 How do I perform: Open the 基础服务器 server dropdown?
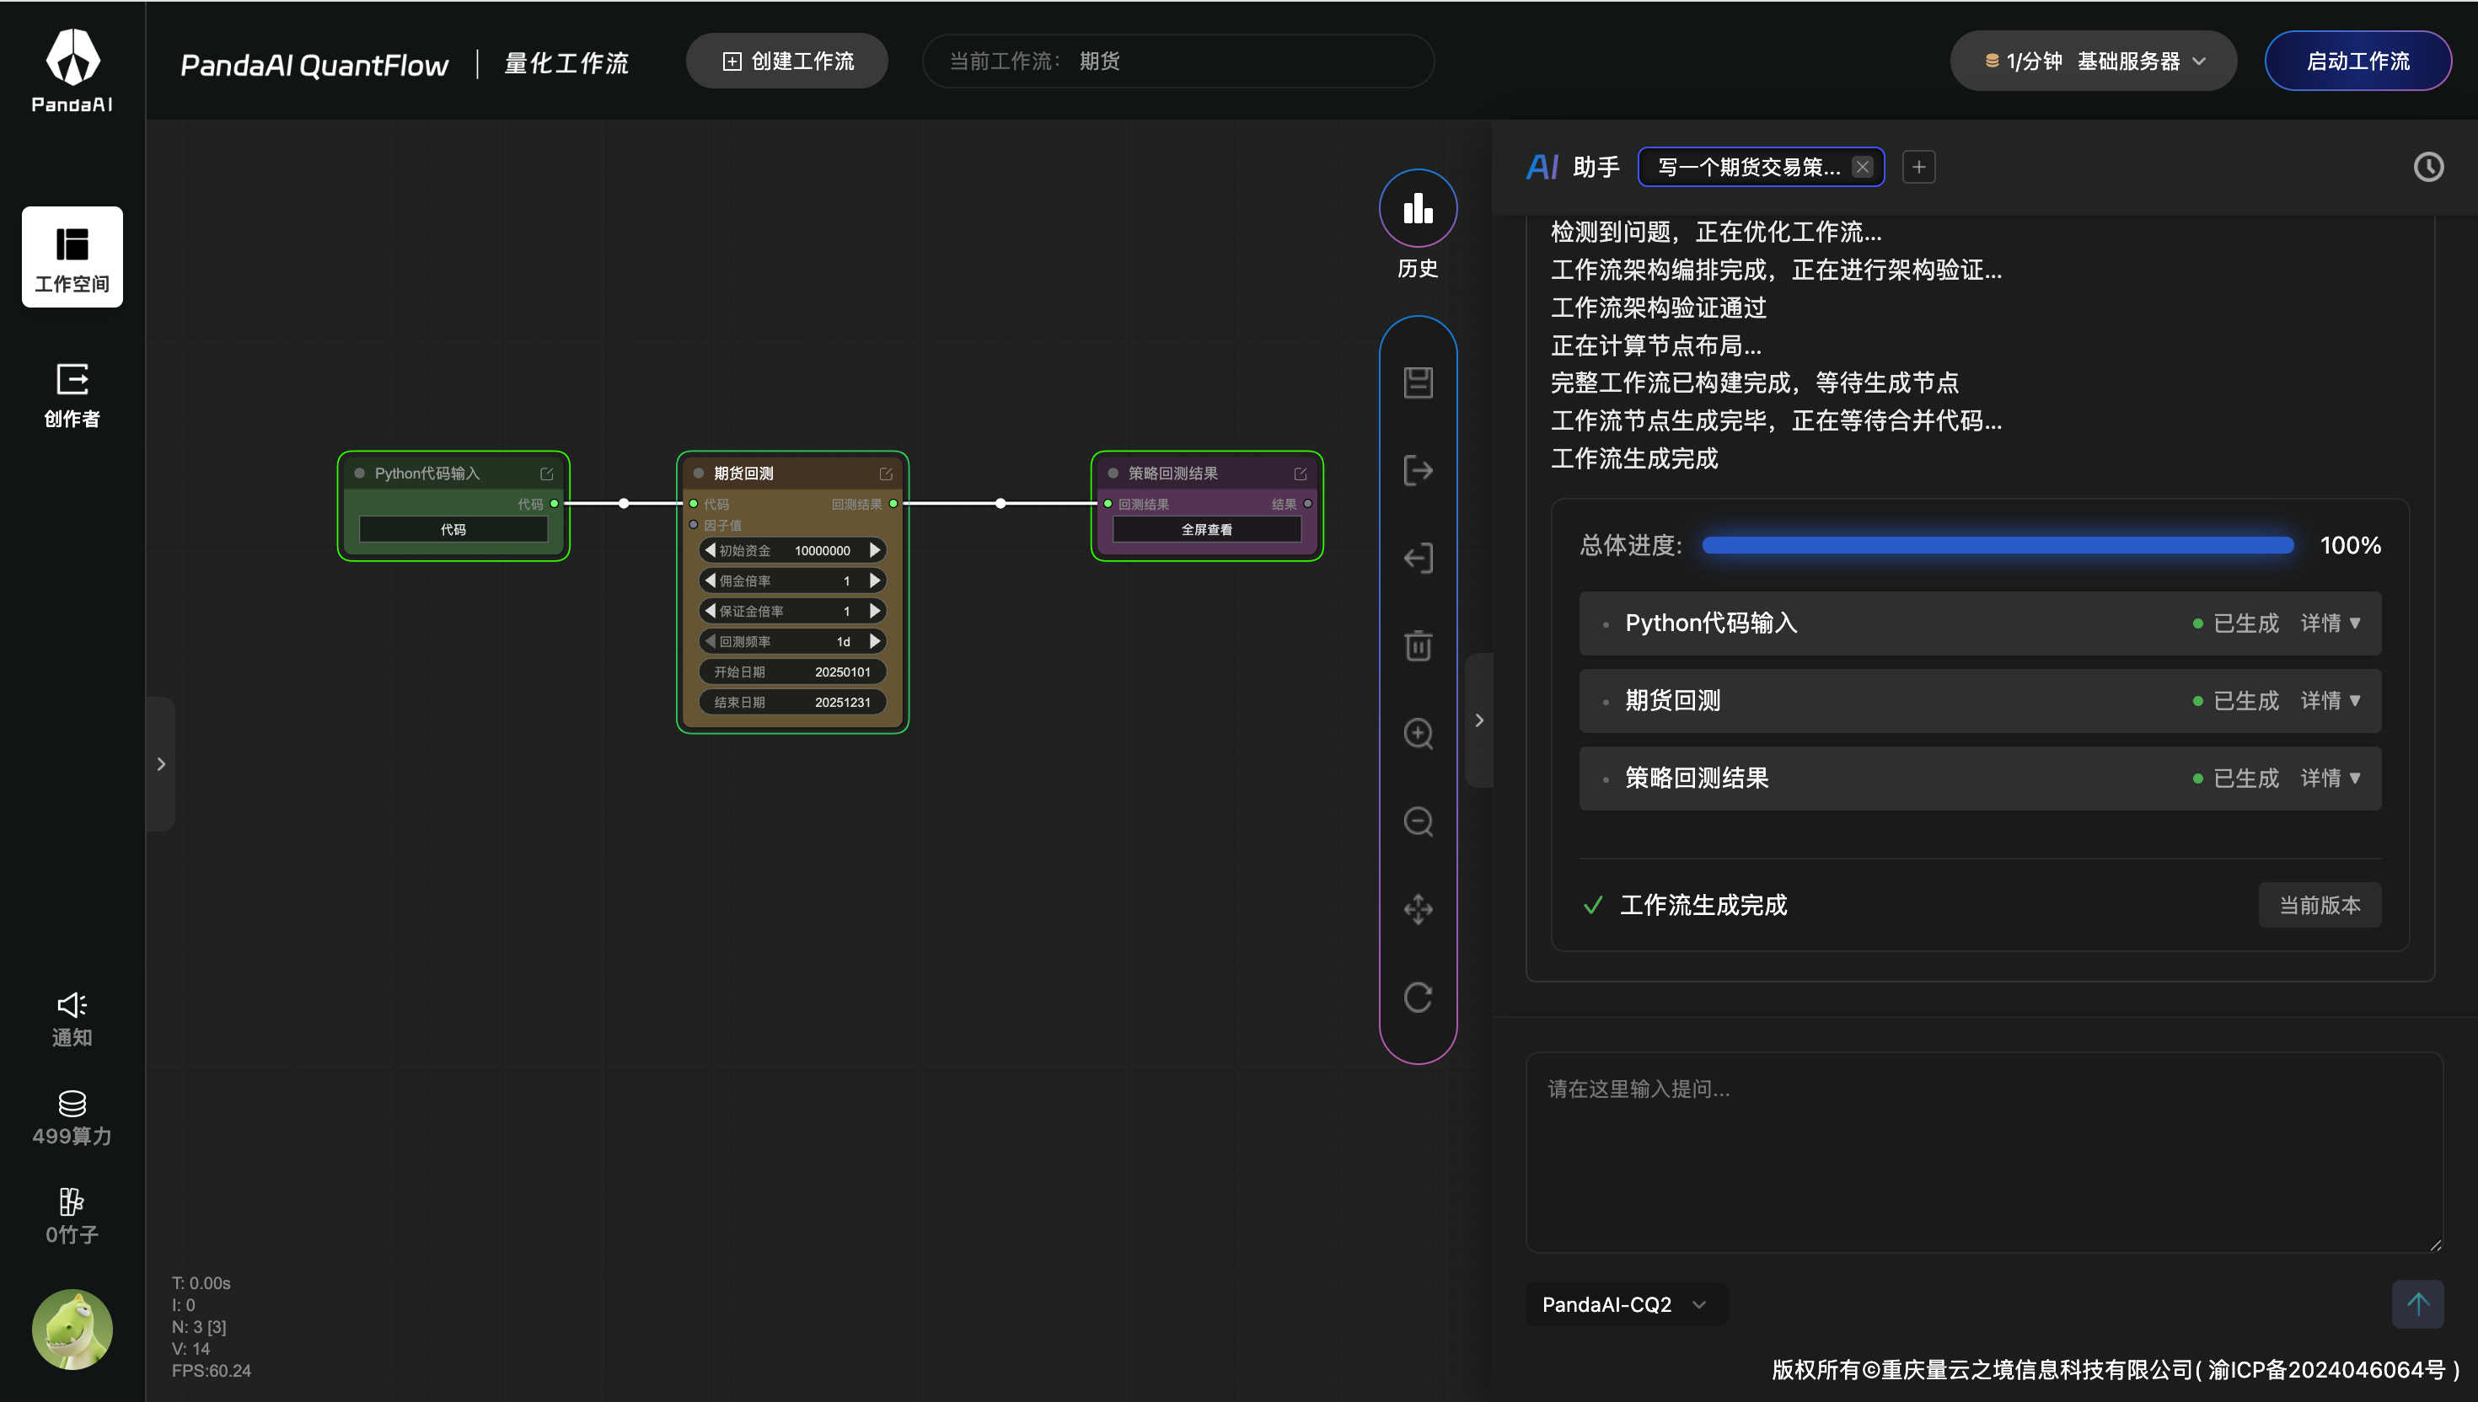click(2094, 61)
